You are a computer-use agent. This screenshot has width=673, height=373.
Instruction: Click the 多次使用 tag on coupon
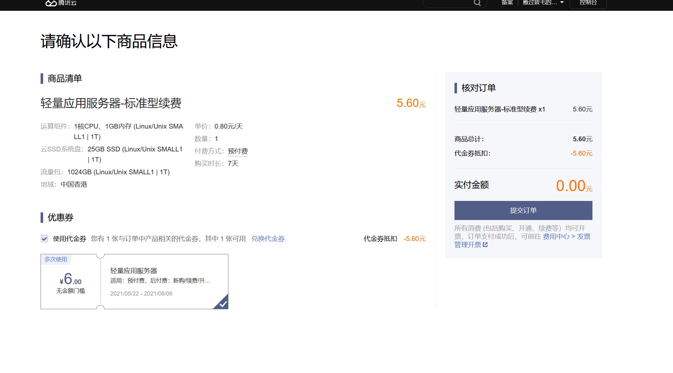(x=56, y=259)
